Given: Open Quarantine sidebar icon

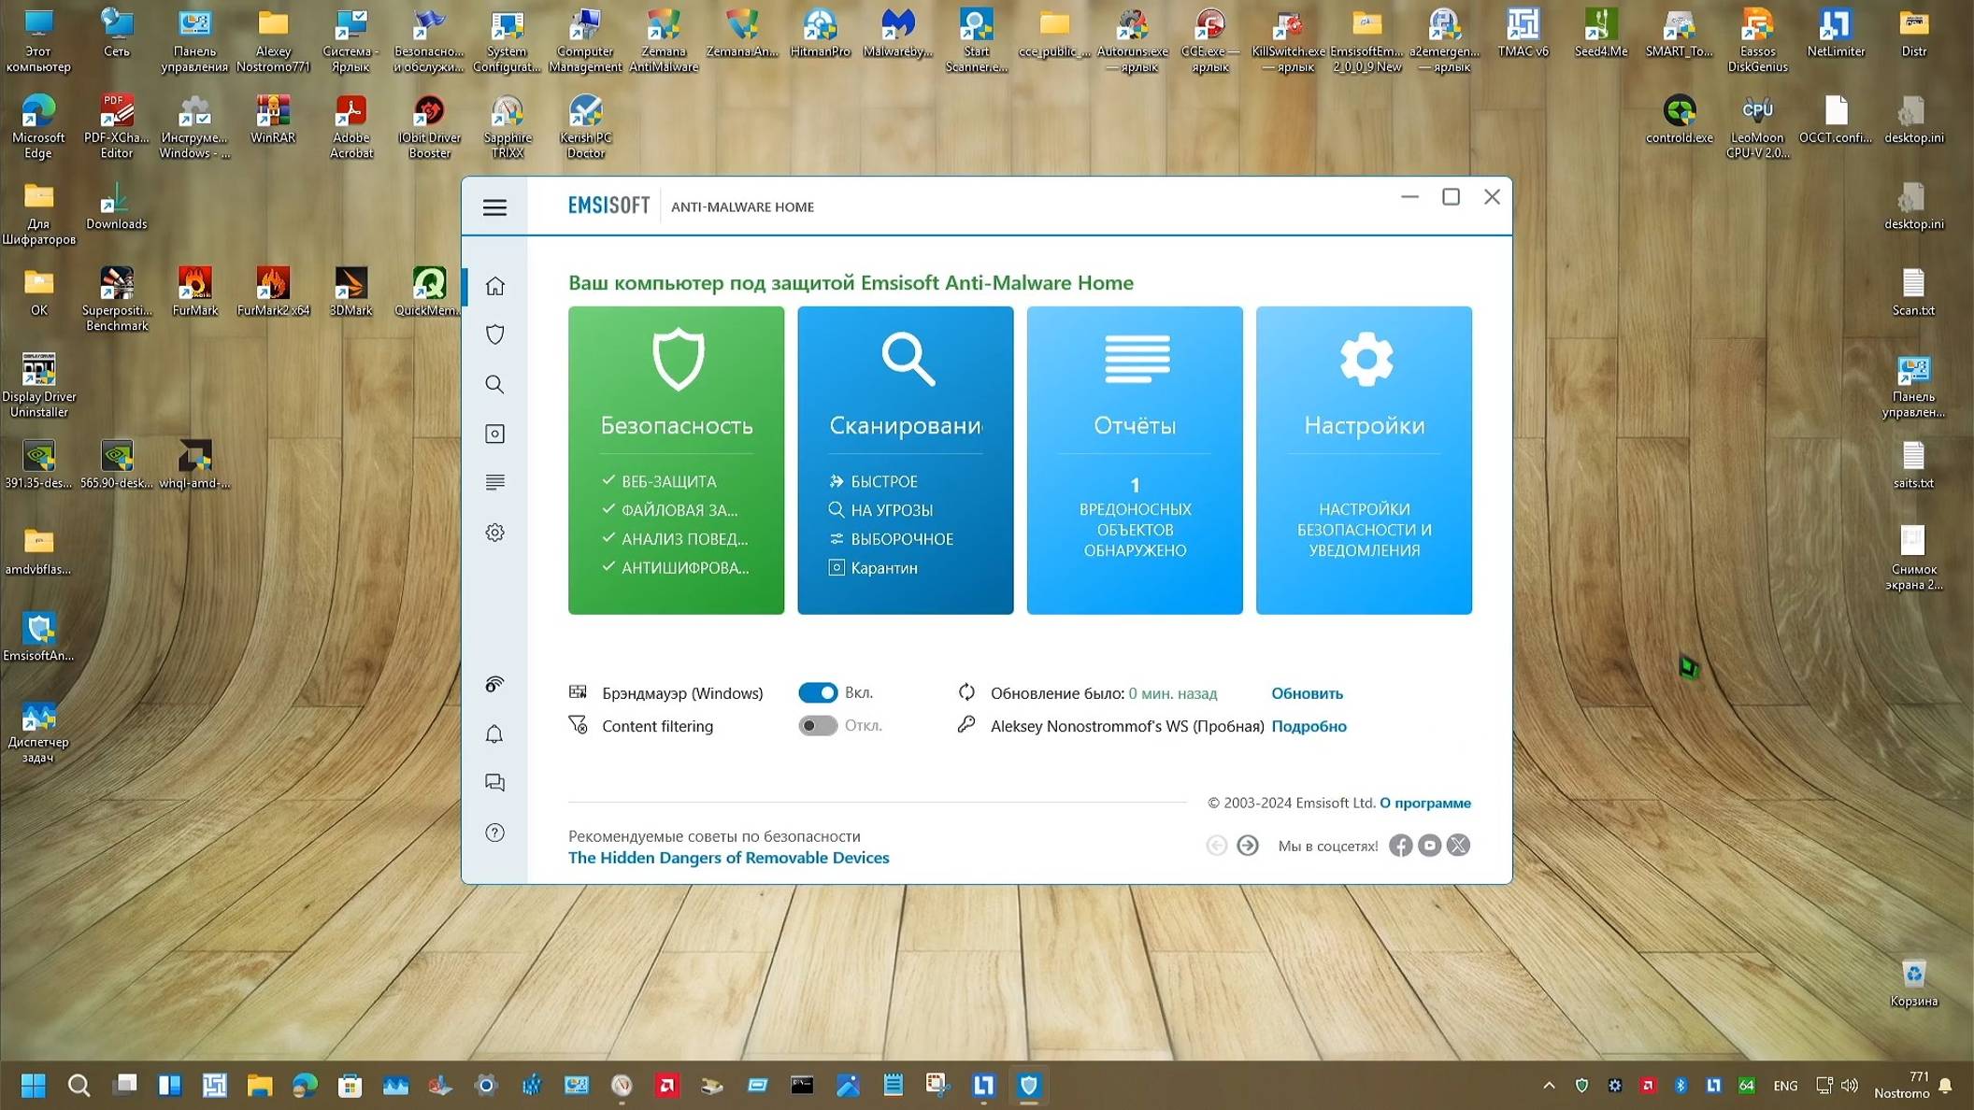Looking at the screenshot, I should [494, 434].
